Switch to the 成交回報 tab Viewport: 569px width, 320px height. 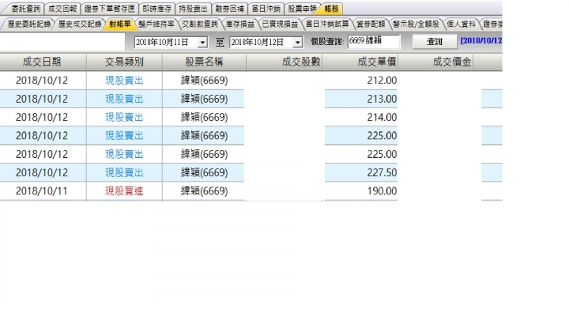tap(62, 9)
